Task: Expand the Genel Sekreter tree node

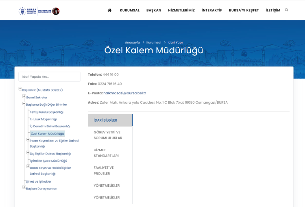Action: [24, 97]
